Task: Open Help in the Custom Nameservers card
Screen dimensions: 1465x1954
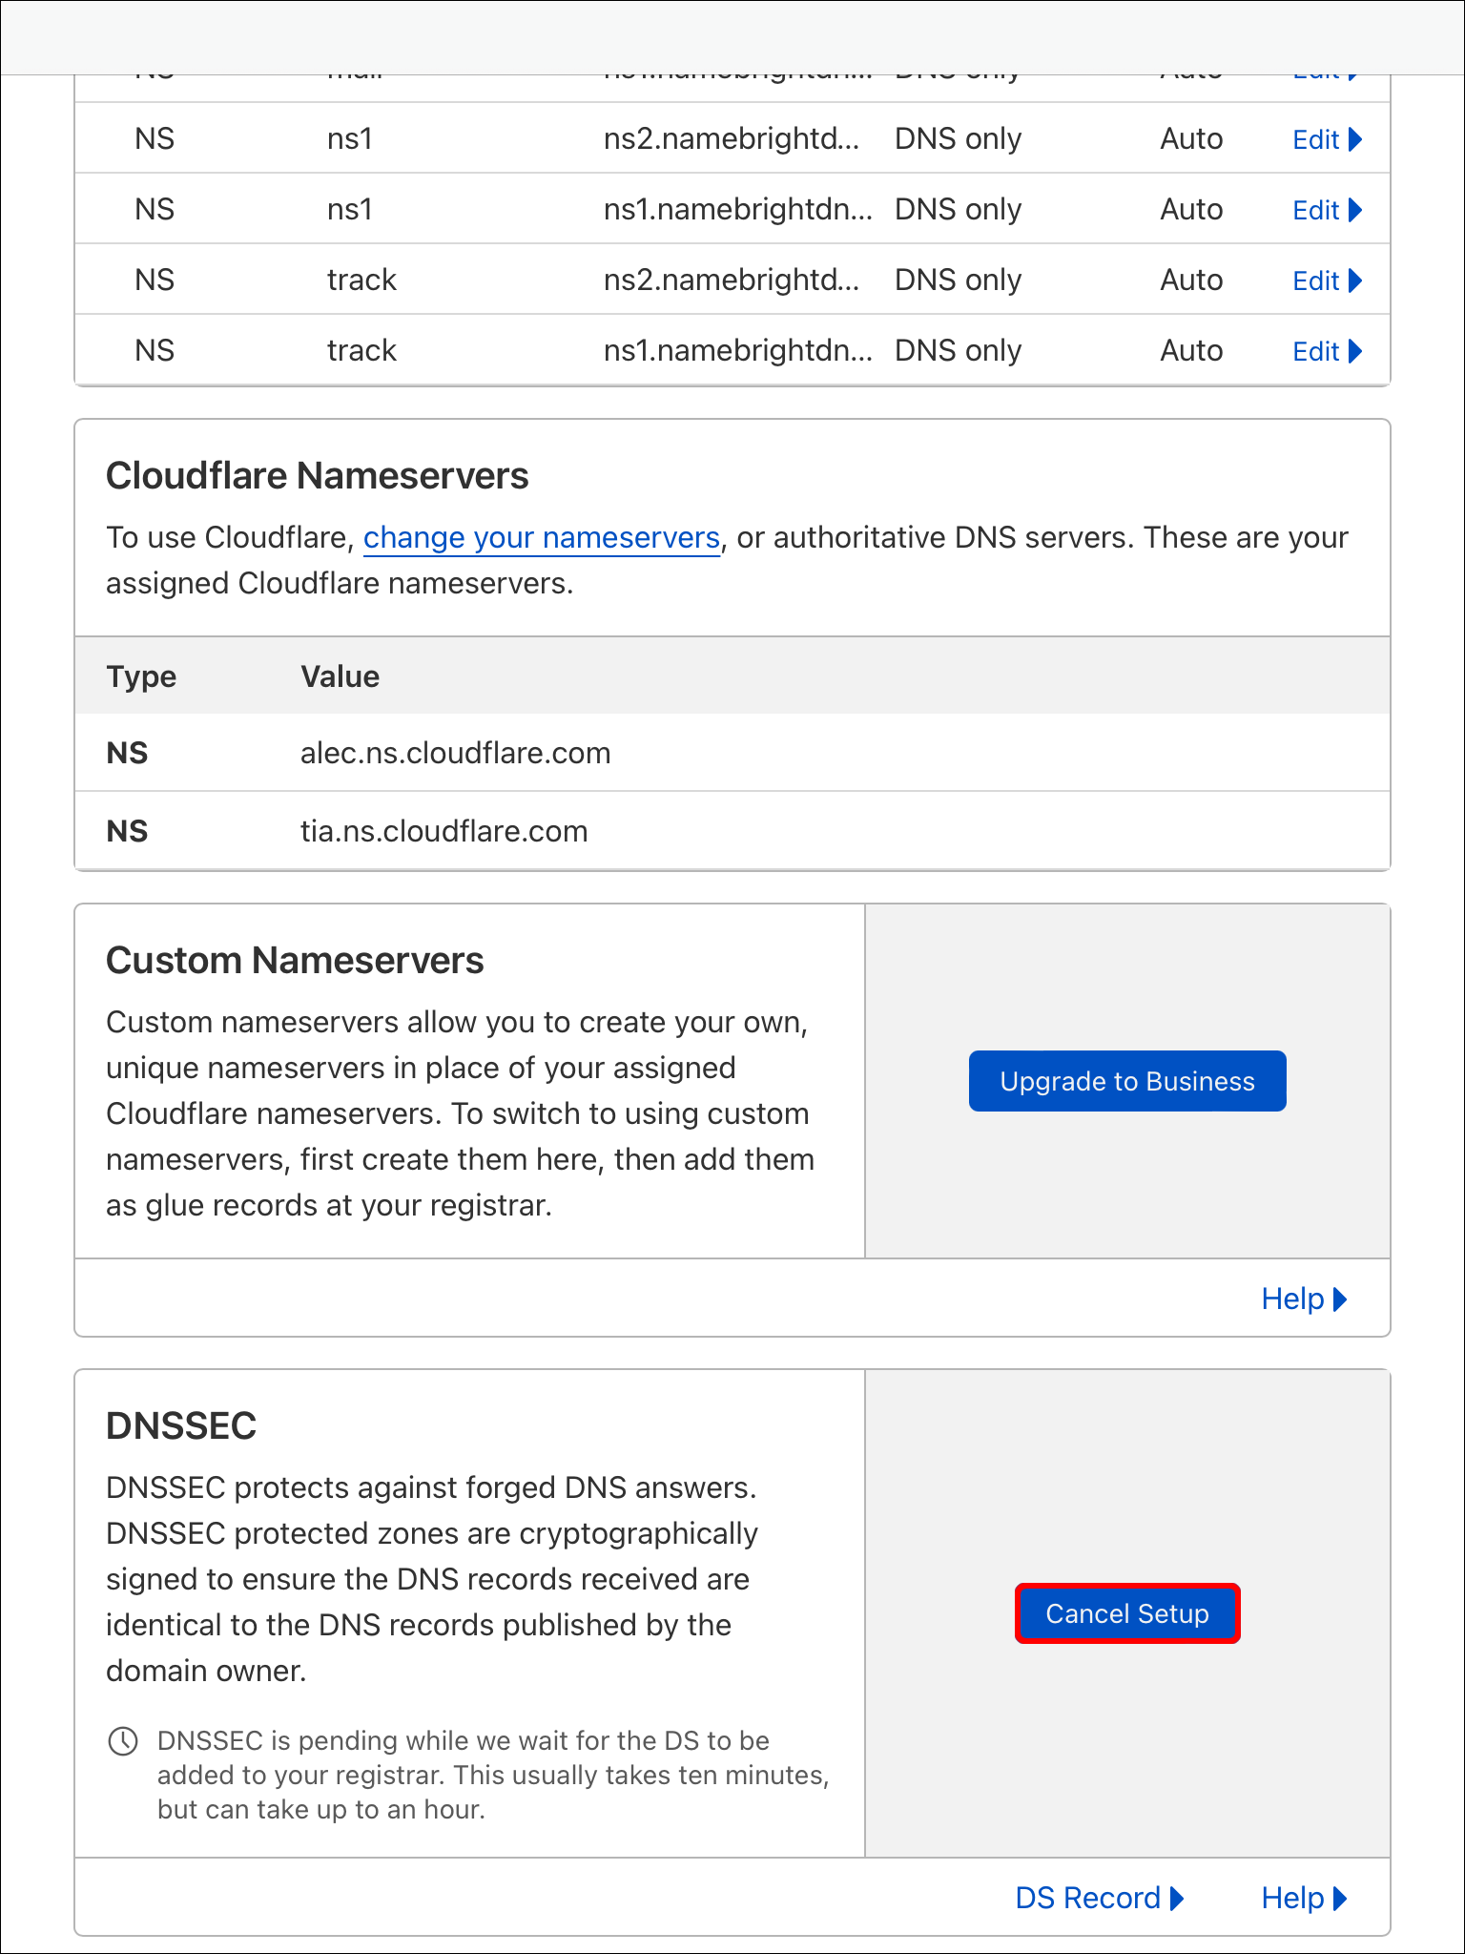Action: (x=1303, y=1299)
